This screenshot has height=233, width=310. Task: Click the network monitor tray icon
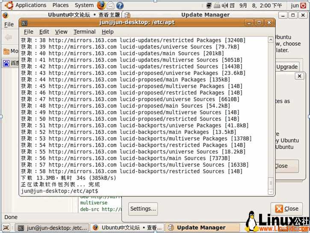(209, 6)
